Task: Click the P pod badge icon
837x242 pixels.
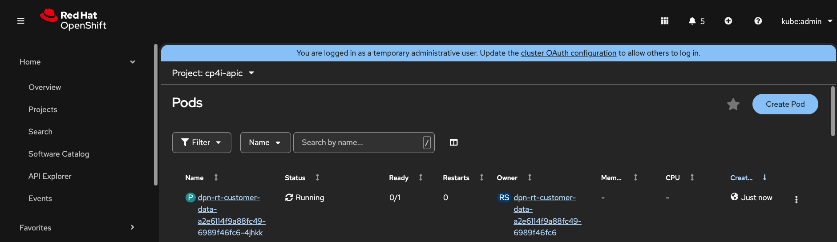Action: [190, 198]
